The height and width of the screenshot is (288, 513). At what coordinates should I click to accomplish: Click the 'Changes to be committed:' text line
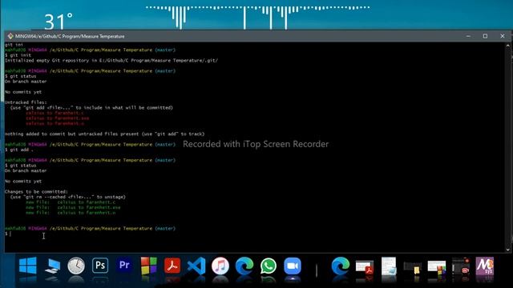point(36,192)
